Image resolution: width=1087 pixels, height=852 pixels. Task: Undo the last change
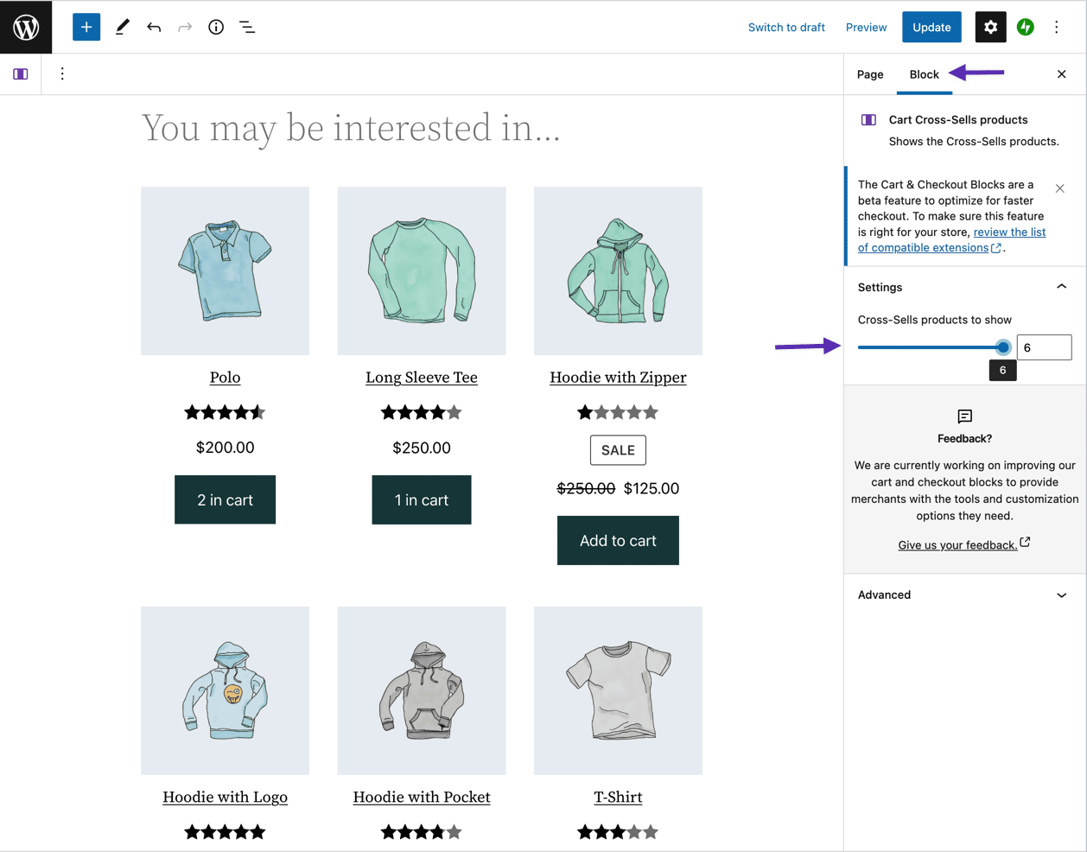click(x=153, y=27)
